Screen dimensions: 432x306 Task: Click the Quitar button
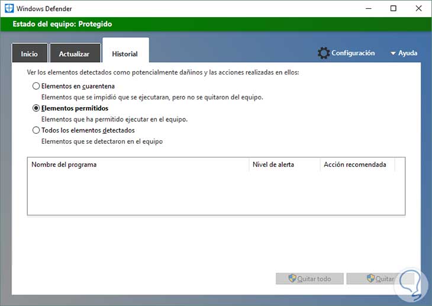(x=380, y=279)
